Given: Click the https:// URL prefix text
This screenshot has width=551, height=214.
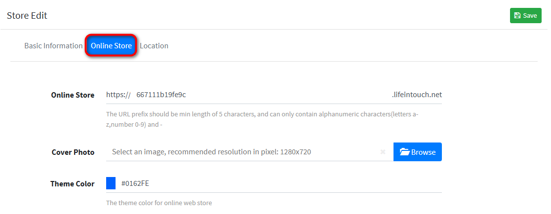Looking at the screenshot, I should (118, 95).
